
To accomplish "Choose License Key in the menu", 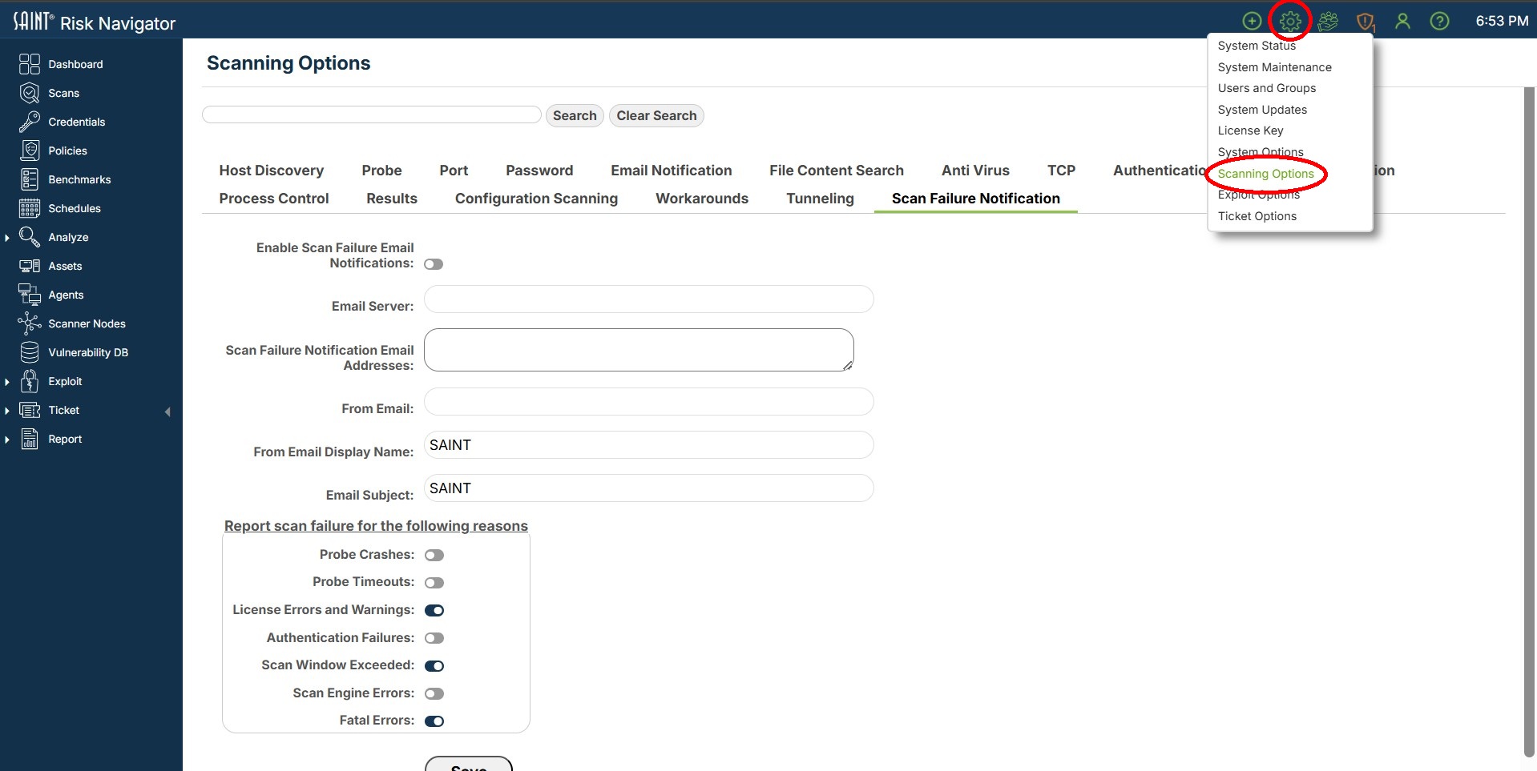I will 1251,131.
